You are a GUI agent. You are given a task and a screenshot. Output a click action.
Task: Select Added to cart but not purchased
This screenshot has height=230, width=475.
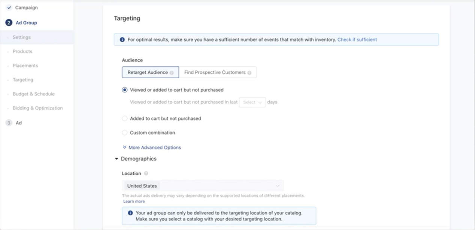coord(124,118)
